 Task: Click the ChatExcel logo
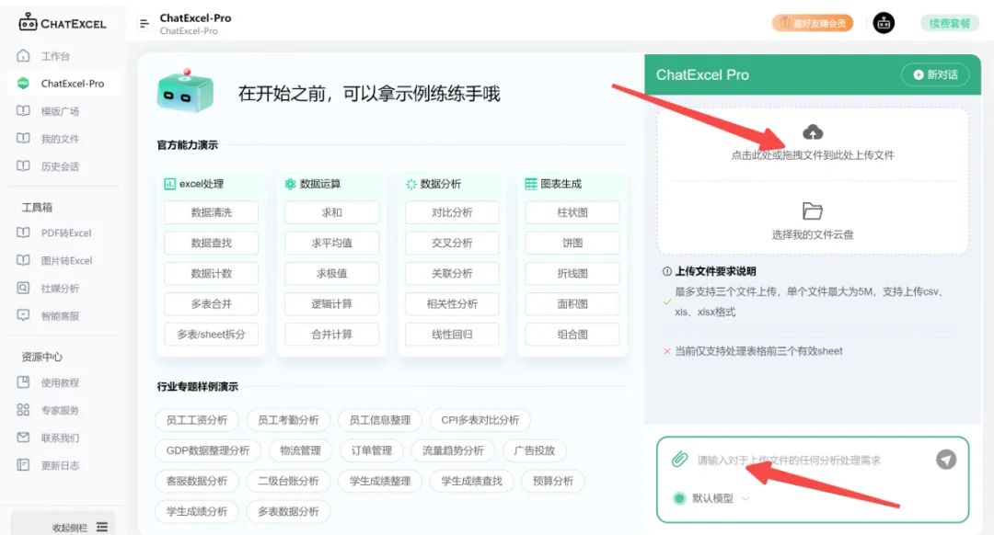(x=63, y=22)
